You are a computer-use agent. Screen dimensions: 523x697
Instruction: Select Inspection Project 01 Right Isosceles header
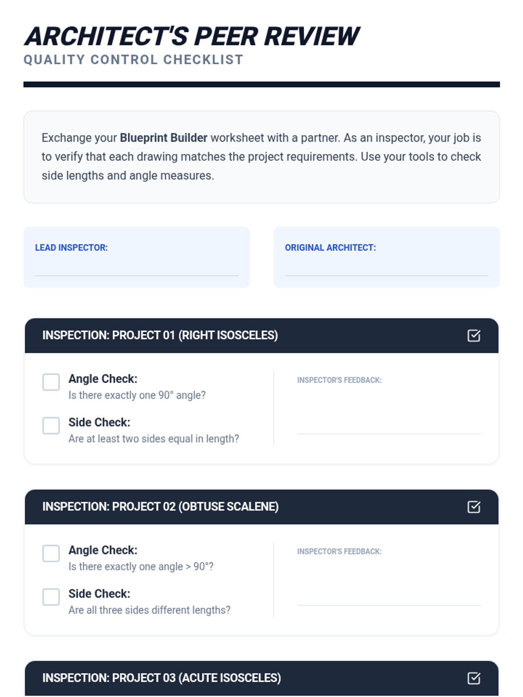click(160, 335)
